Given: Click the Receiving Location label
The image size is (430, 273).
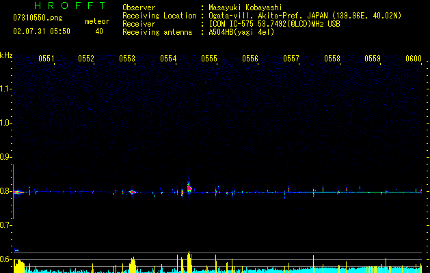Looking at the screenshot, I should pyautogui.click(x=159, y=16).
